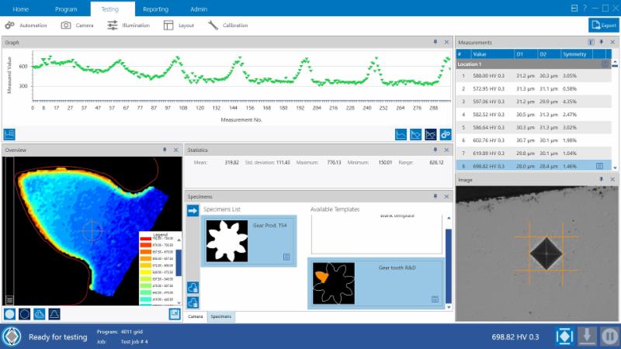Viewport: 621px width, 349px height.
Task: Click the Export button
Action: [604, 26]
